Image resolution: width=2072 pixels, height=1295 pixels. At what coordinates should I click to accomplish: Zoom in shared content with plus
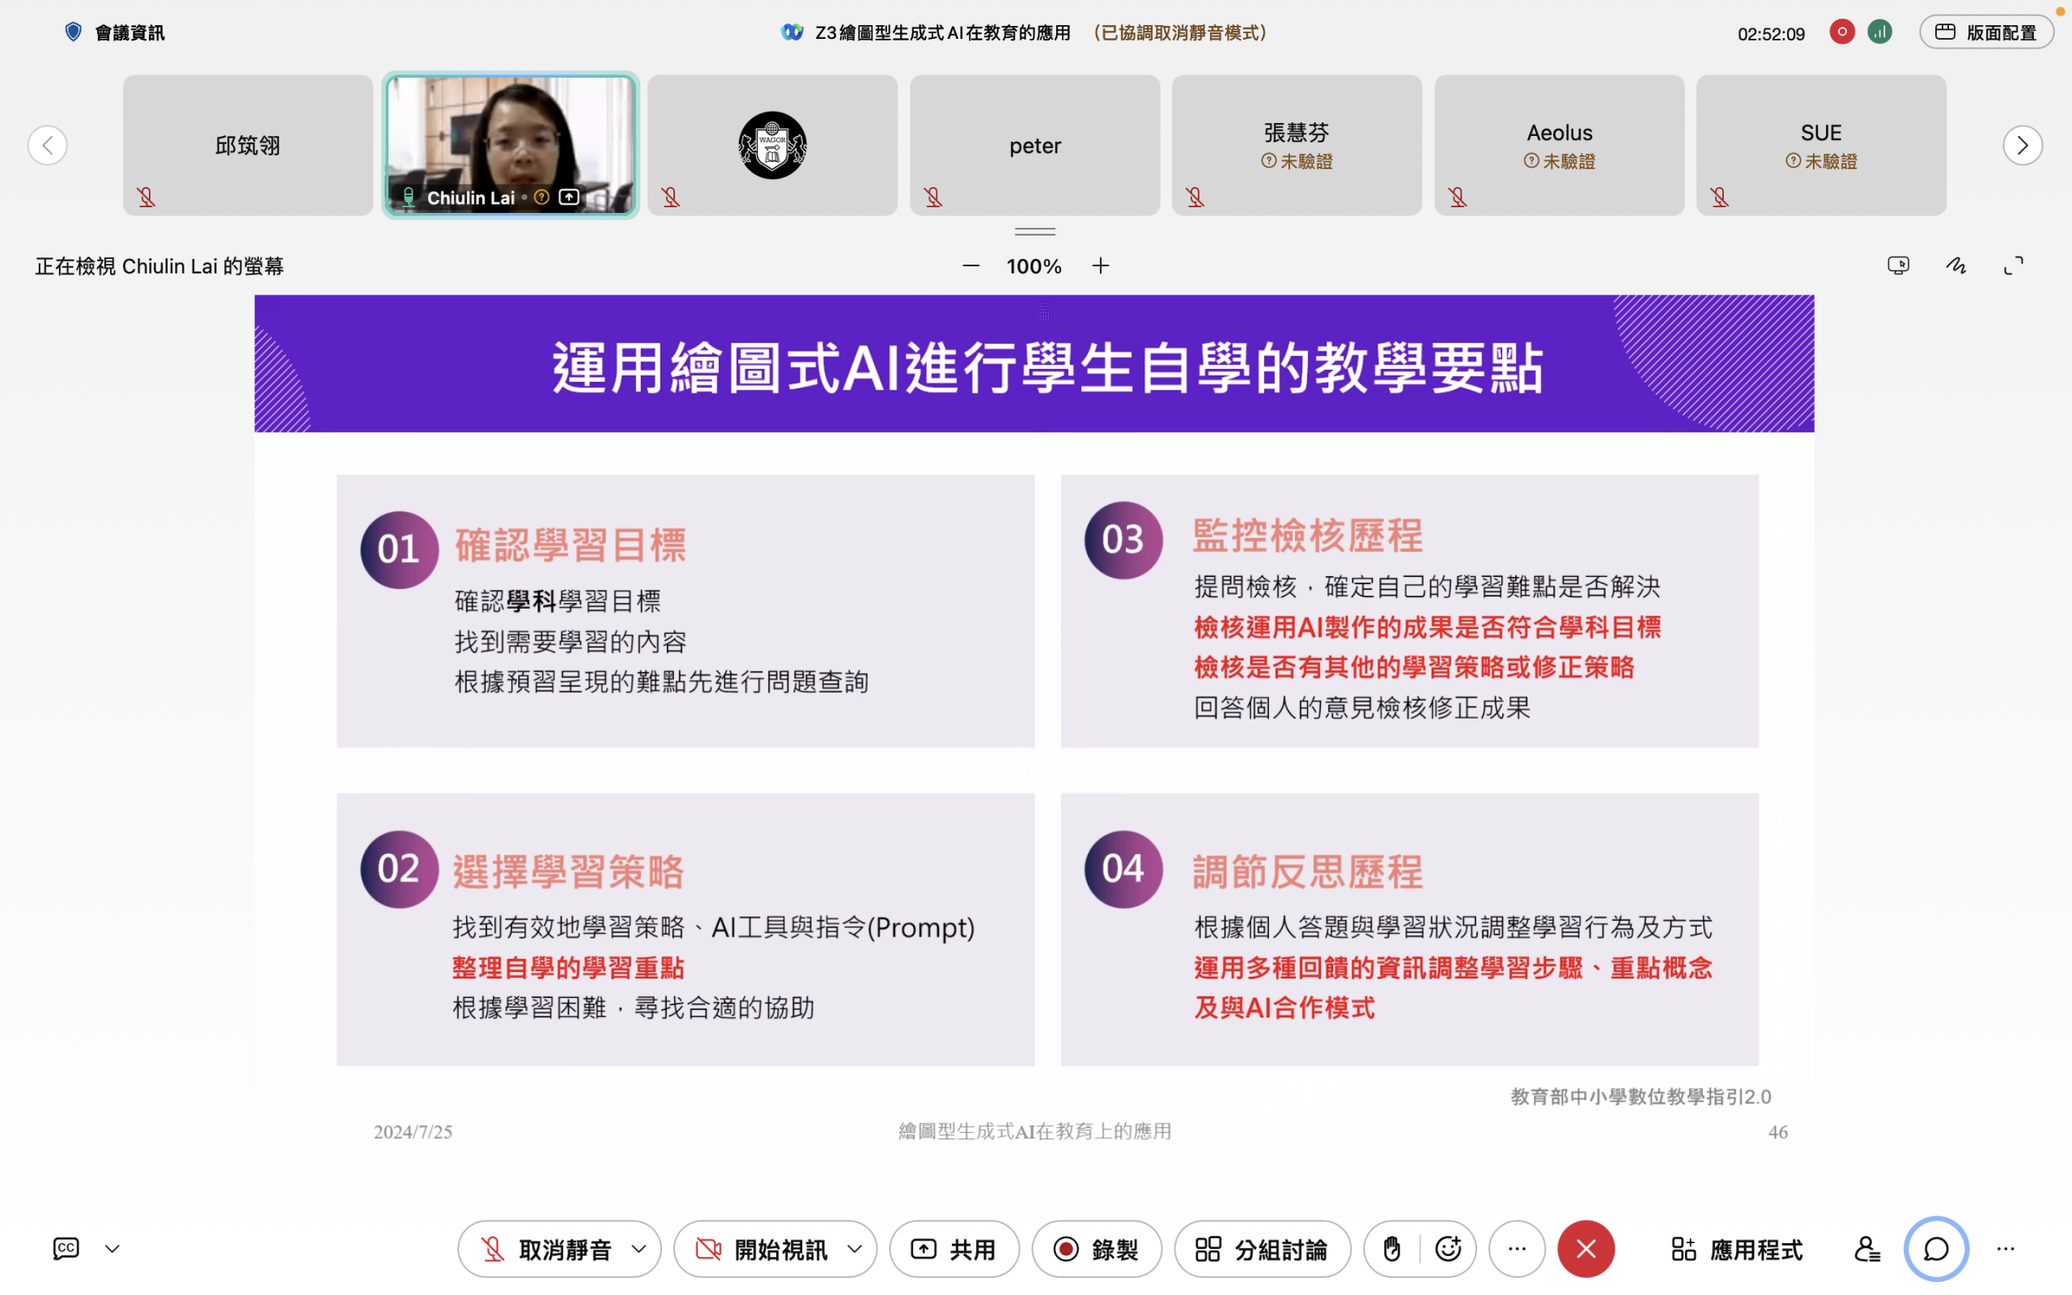pos(1100,266)
